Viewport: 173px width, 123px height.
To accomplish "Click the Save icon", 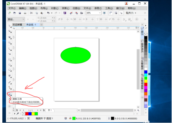I will [x=20, y=13].
